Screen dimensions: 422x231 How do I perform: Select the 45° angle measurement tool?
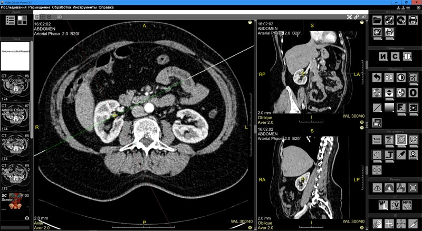click(x=389, y=140)
